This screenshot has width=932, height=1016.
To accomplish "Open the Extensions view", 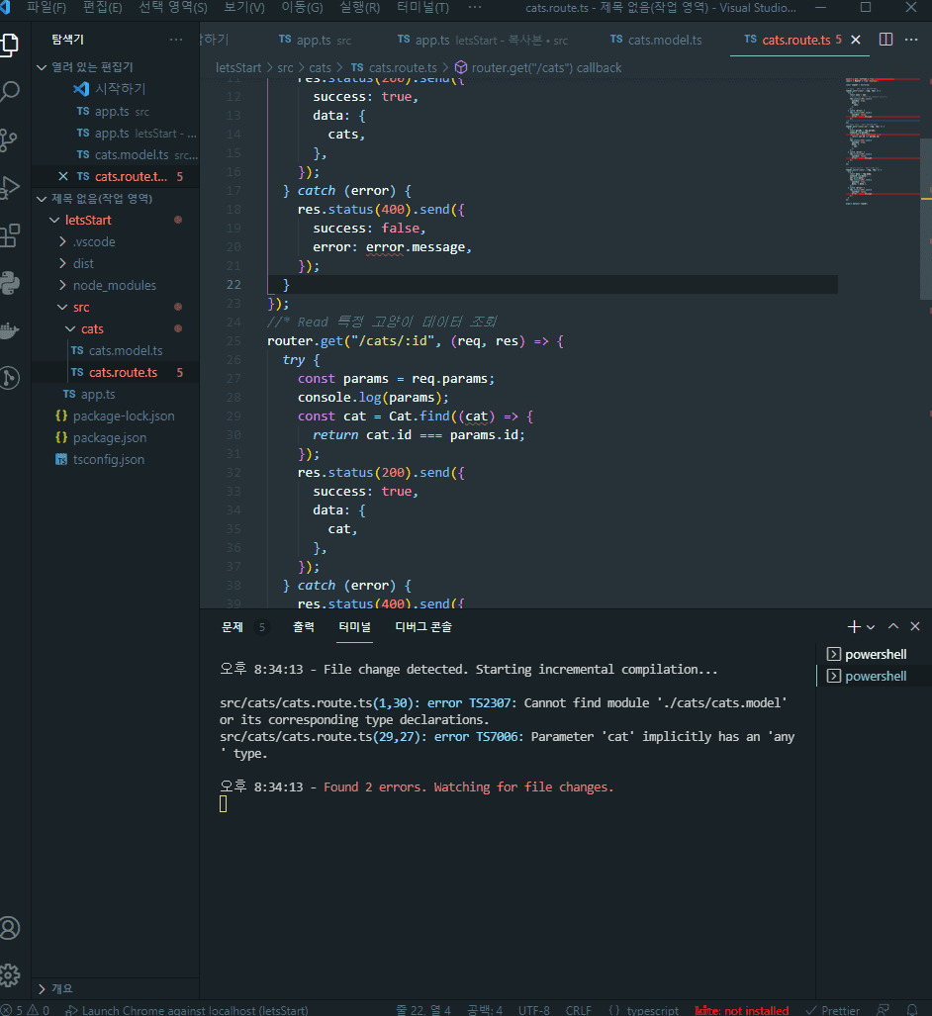I will pyautogui.click(x=11, y=234).
